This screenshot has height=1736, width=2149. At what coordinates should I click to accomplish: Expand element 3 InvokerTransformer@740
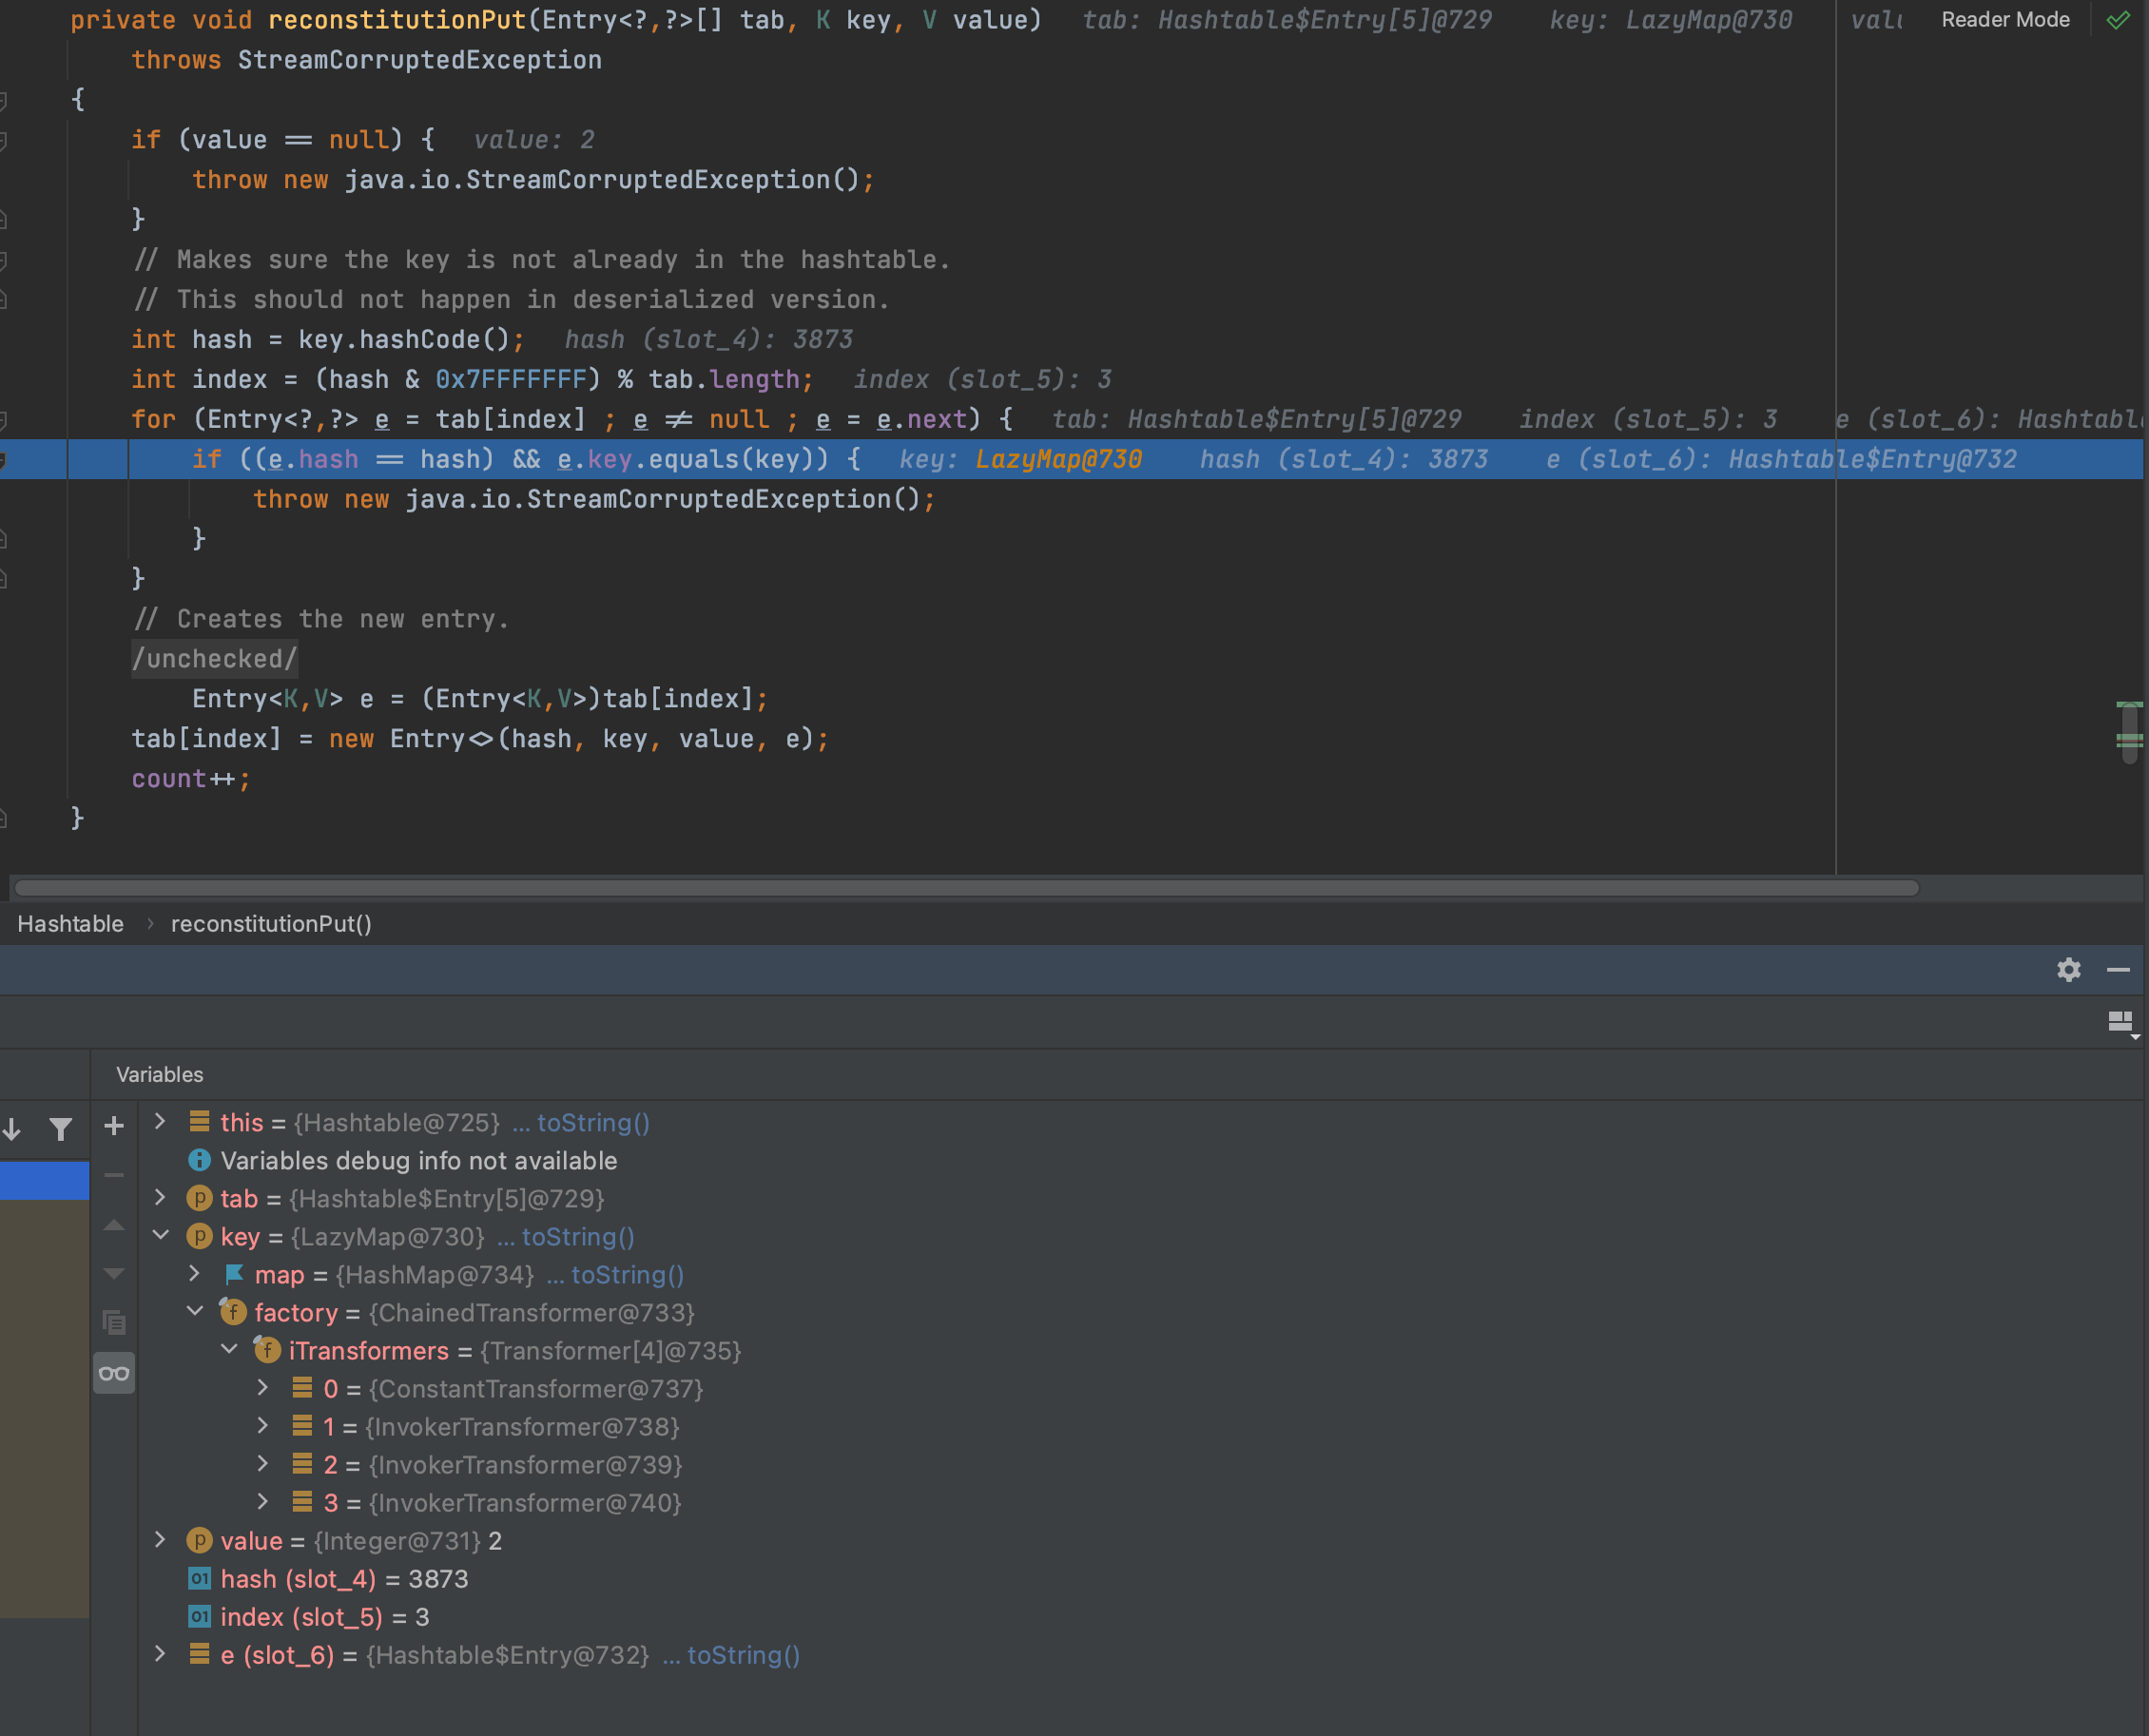click(263, 1501)
